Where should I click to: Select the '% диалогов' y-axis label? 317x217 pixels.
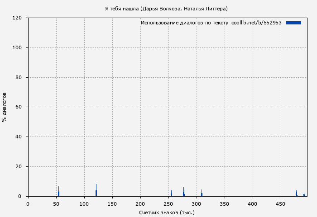coord(5,107)
